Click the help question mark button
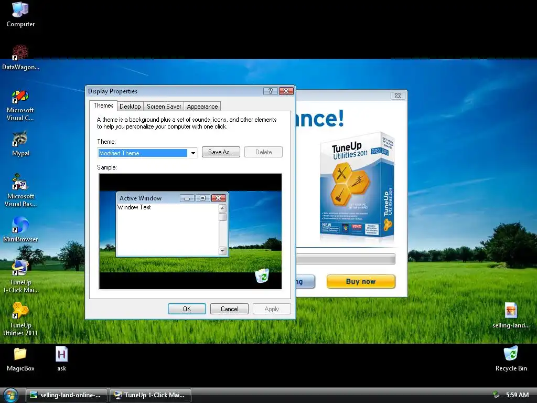This screenshot has width=537, height=403. pyautogui.click(x=270, y=91)
